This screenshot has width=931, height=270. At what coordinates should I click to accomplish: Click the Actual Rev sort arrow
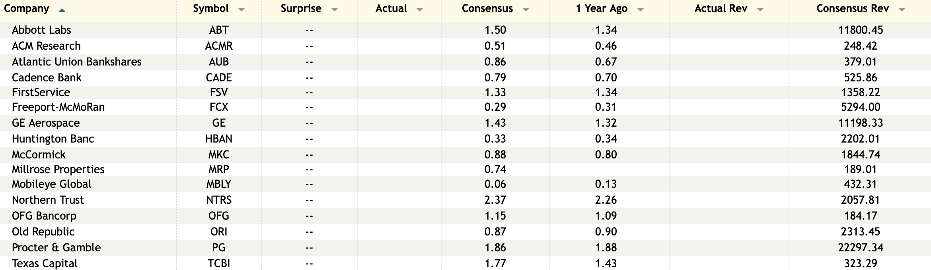760,10
